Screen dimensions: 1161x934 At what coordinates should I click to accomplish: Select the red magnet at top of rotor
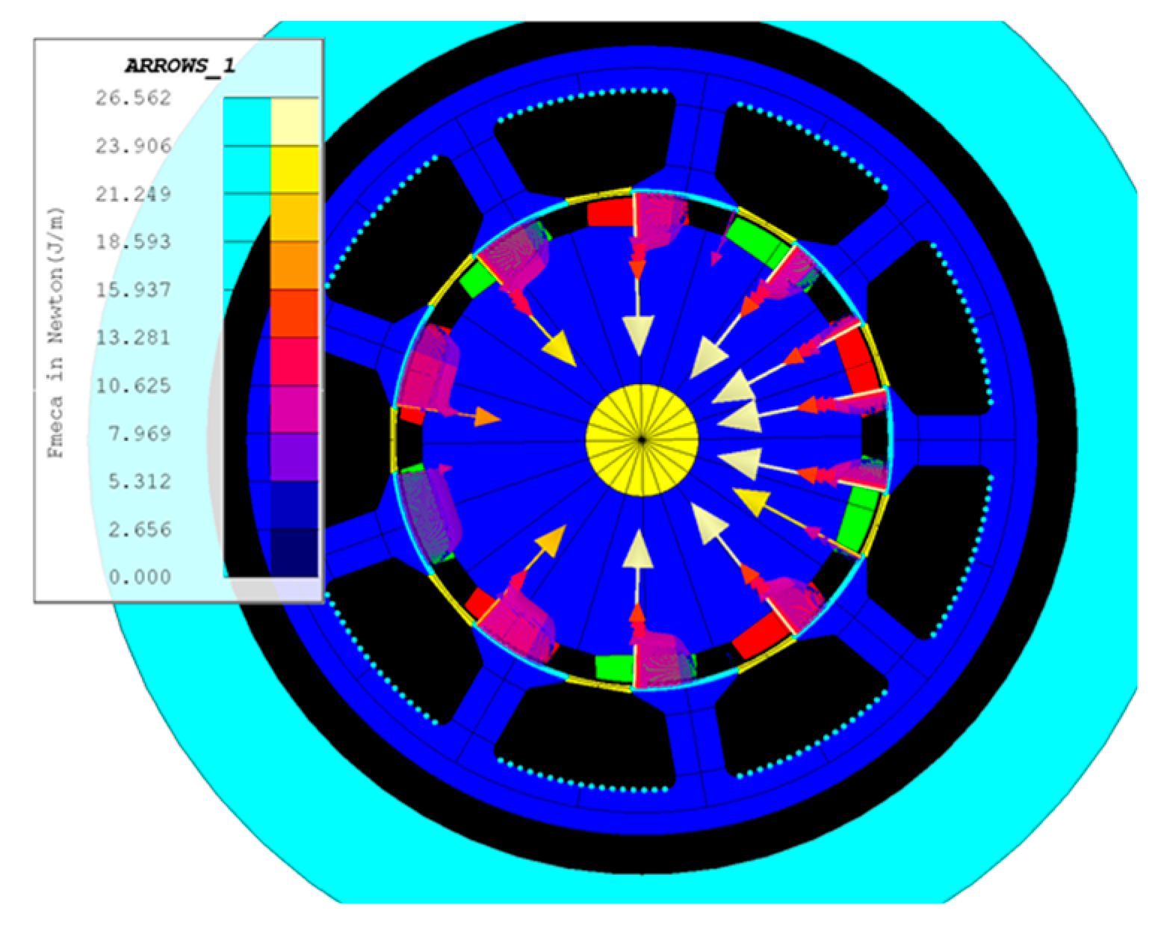(610, 211)
